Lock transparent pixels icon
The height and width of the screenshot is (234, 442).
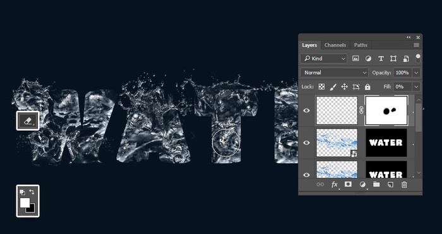[321, 87]
